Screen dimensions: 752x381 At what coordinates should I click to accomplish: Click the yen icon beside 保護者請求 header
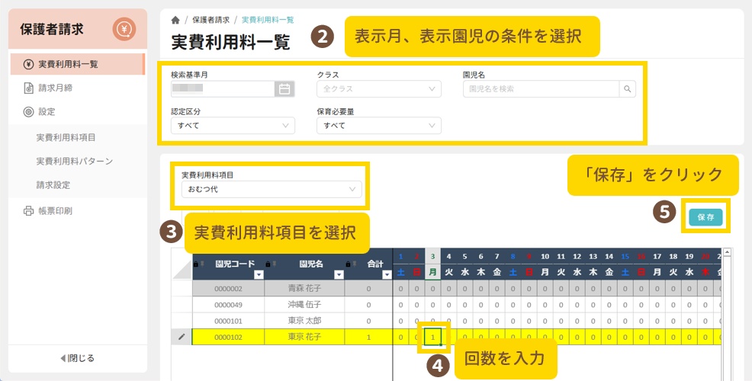[x=124, y=30]
